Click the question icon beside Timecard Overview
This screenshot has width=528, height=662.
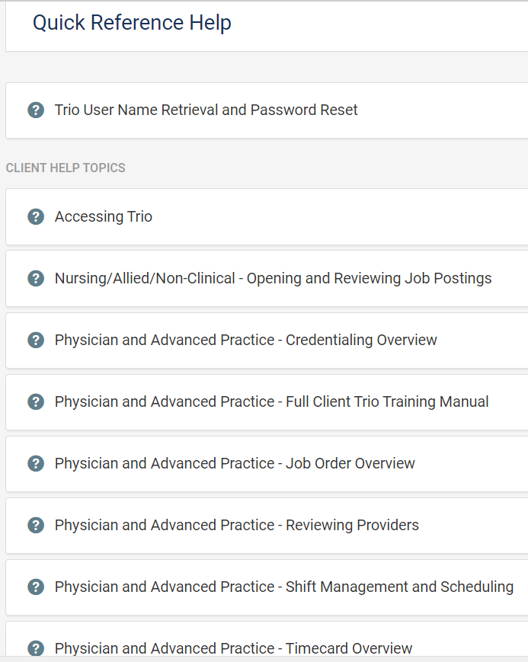coord(36,648)
